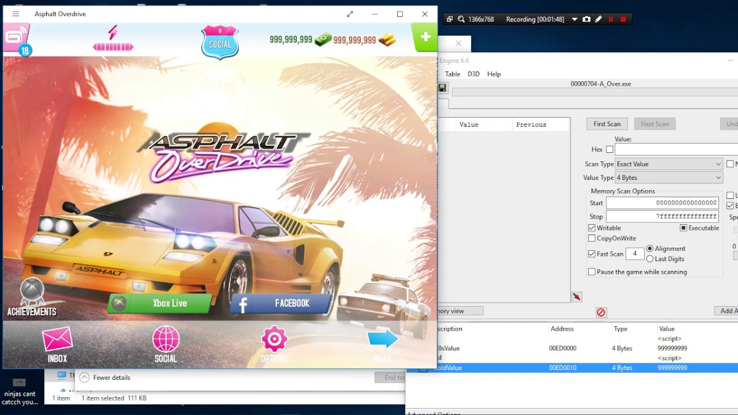Click the Start address field

pos(662,203)
